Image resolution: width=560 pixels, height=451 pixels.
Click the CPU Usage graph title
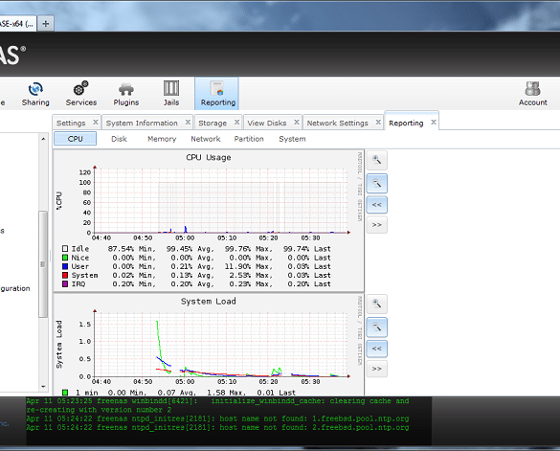[209, 158]
